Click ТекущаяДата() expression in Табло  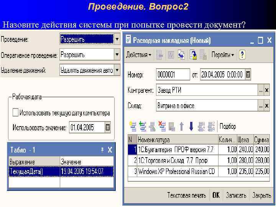point(34,171)
